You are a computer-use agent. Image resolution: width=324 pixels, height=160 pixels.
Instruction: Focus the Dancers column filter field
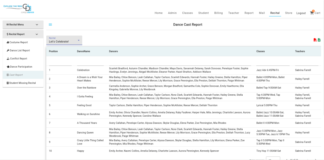click(x=180, y=62)
